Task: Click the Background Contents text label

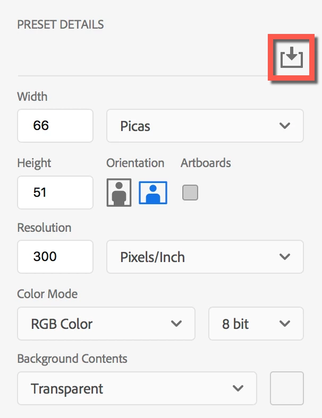Action: click(72, 359)
